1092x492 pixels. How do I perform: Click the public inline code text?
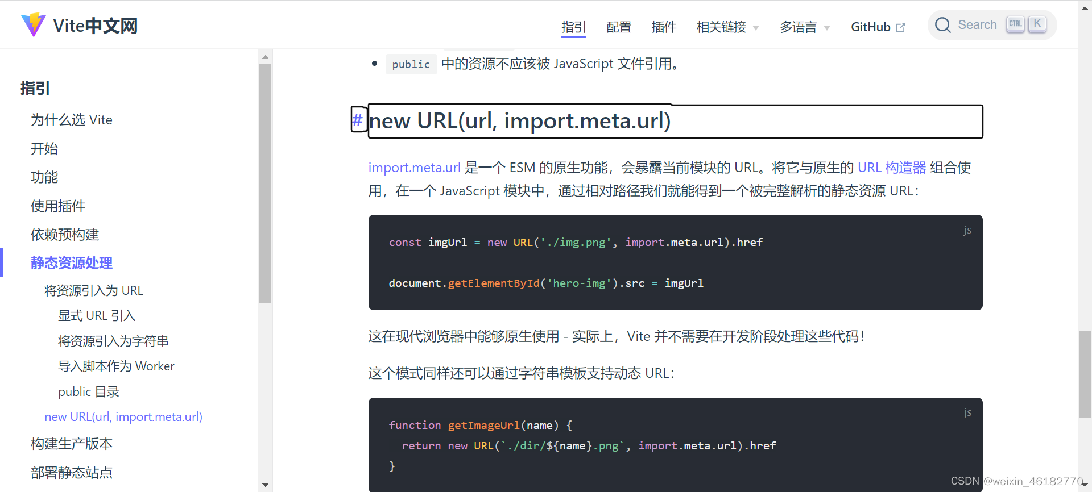pyautogui.click(x=411, y=64)
